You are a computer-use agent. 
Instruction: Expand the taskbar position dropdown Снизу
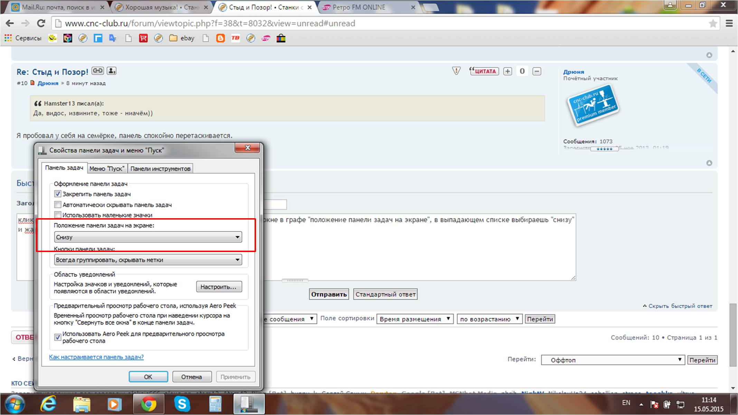pyautogui.click(x=148, y=237)
